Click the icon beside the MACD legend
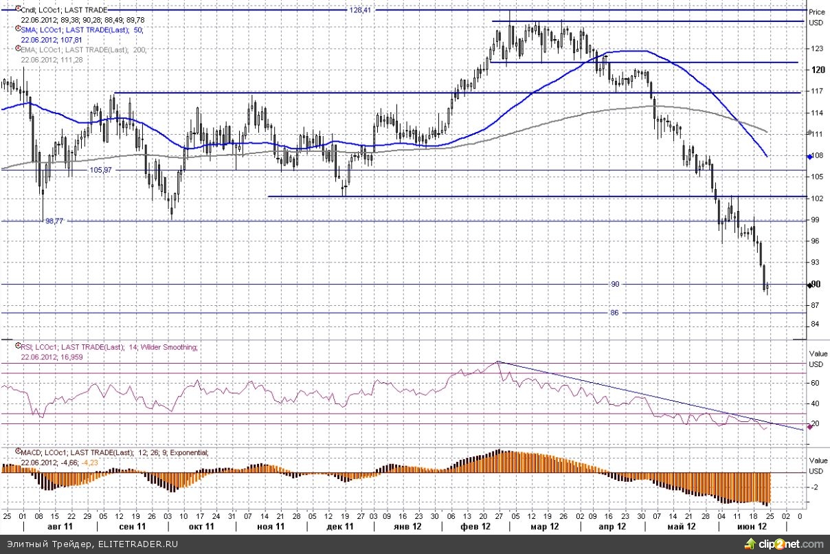This screenshot has height=554, width=830. click(17, 452)
